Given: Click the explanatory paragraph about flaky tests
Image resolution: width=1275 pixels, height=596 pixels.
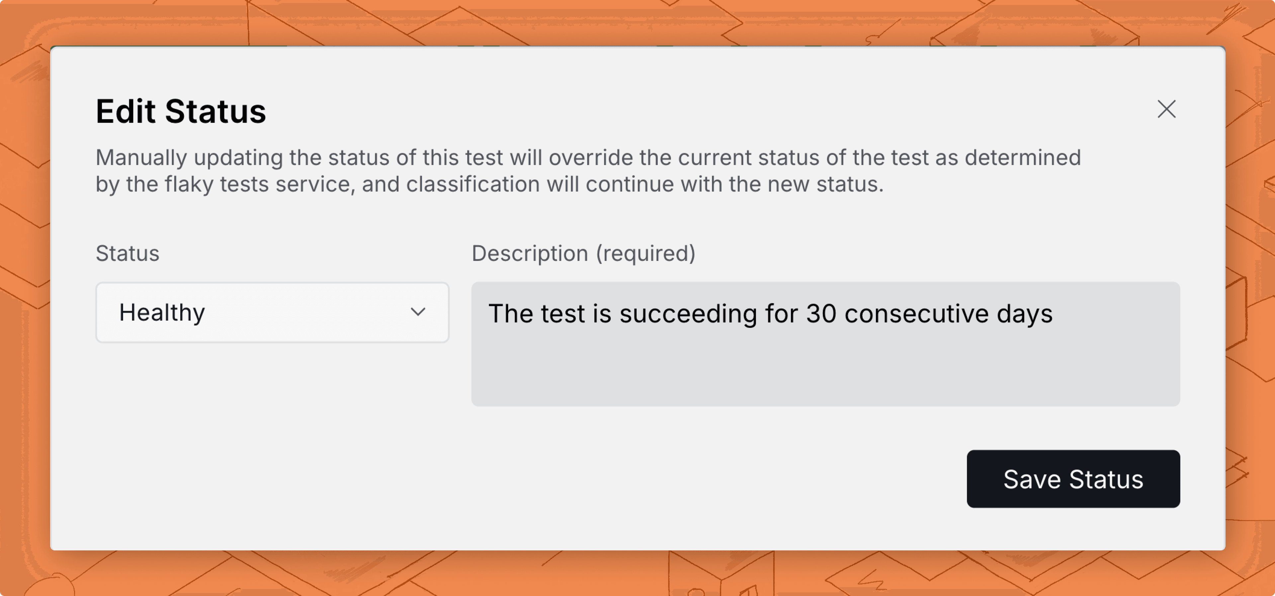Looking at the screenshot, I should [x=588, y=171].
